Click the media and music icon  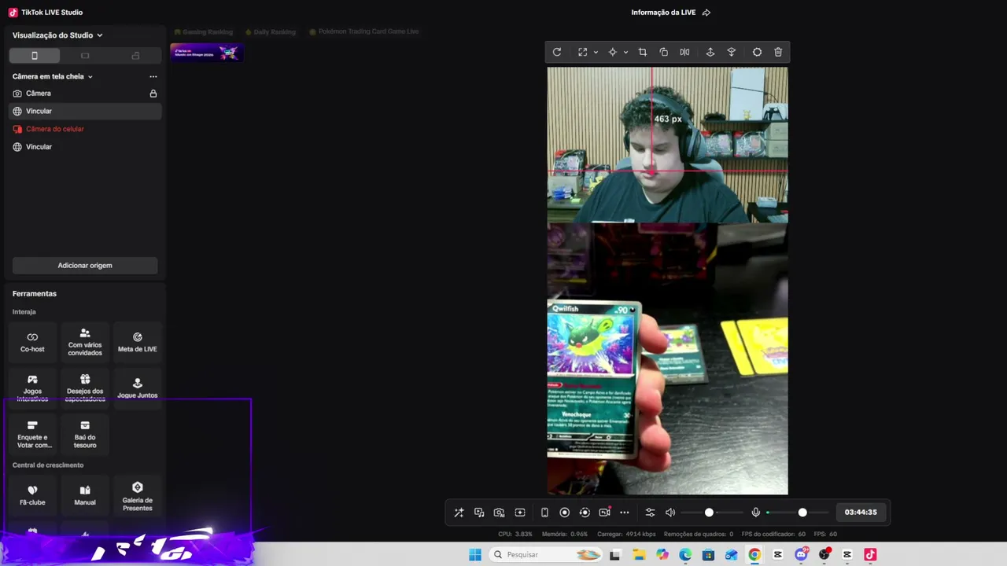(x=479, y=513)
